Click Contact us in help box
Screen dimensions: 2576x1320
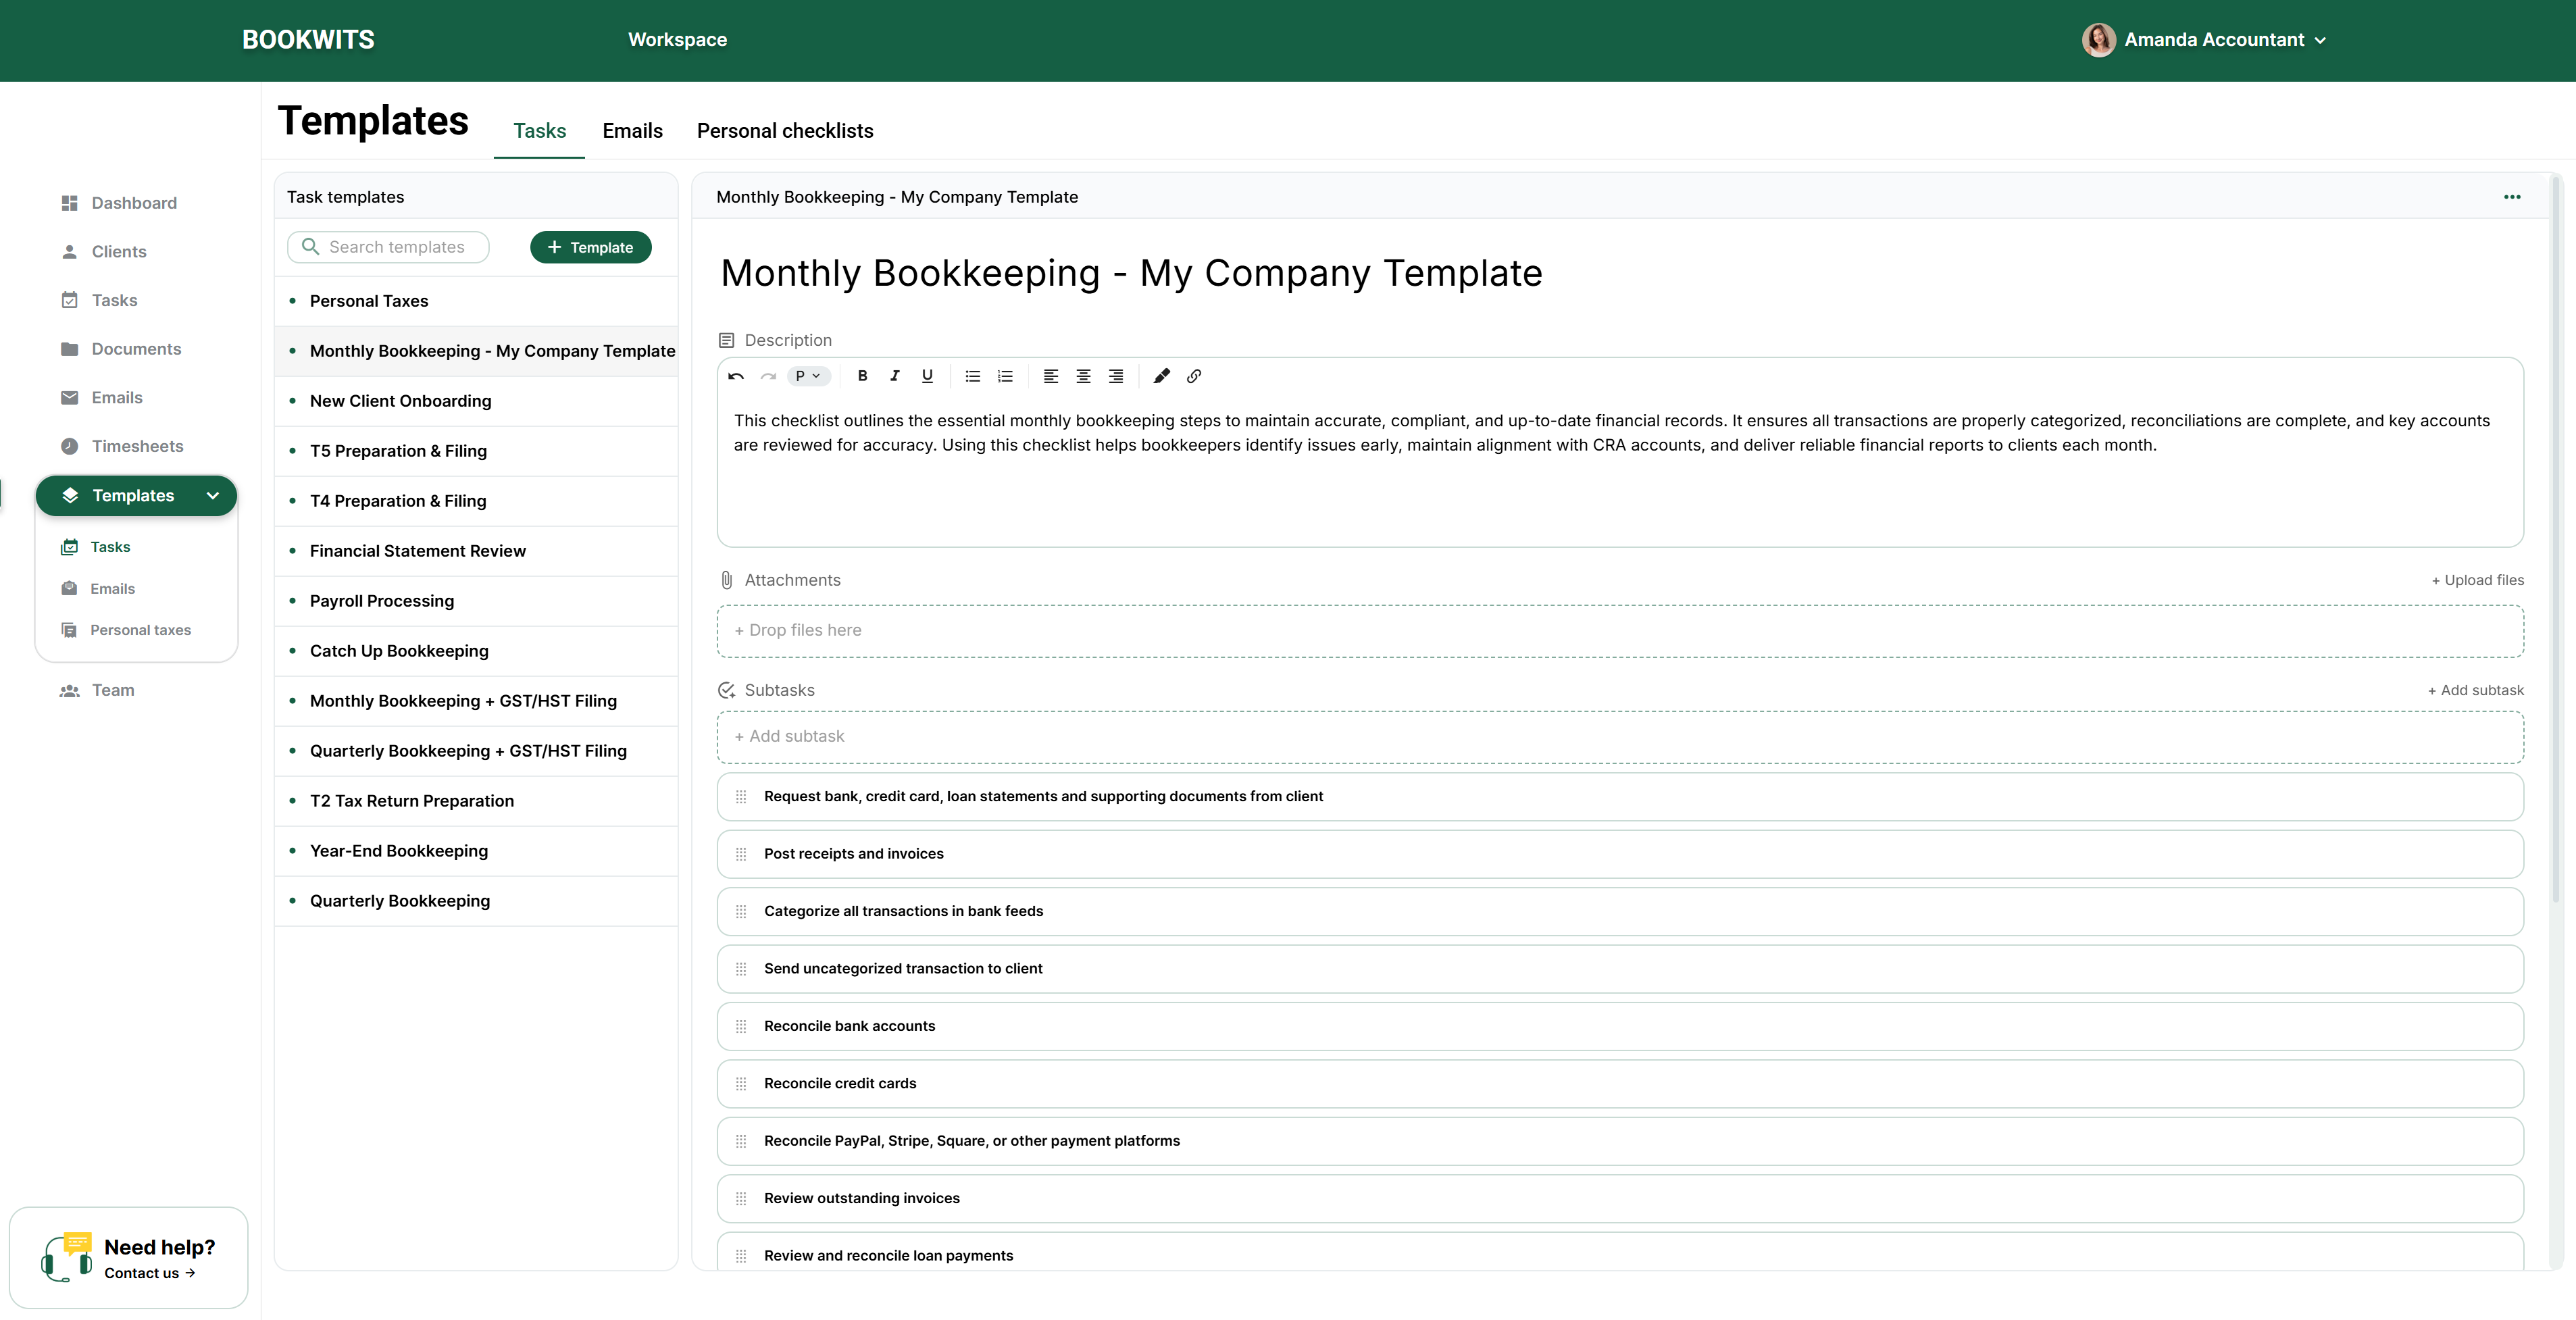(x=150, y=1273)
